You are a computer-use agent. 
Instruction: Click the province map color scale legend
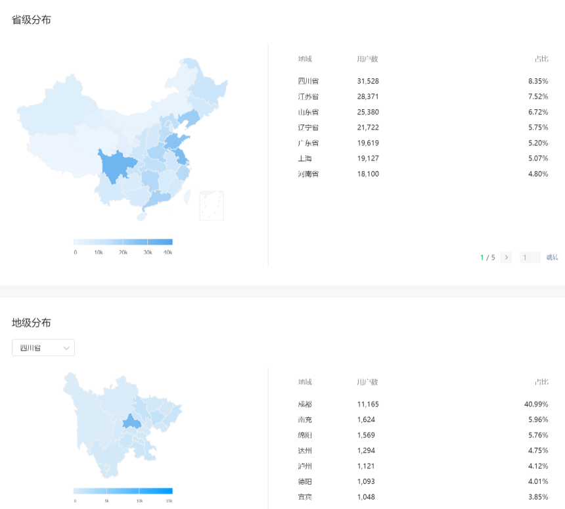pyautogui.click(x=123, y=242)
